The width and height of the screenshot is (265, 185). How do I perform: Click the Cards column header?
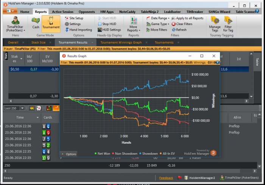pos(48,118)
